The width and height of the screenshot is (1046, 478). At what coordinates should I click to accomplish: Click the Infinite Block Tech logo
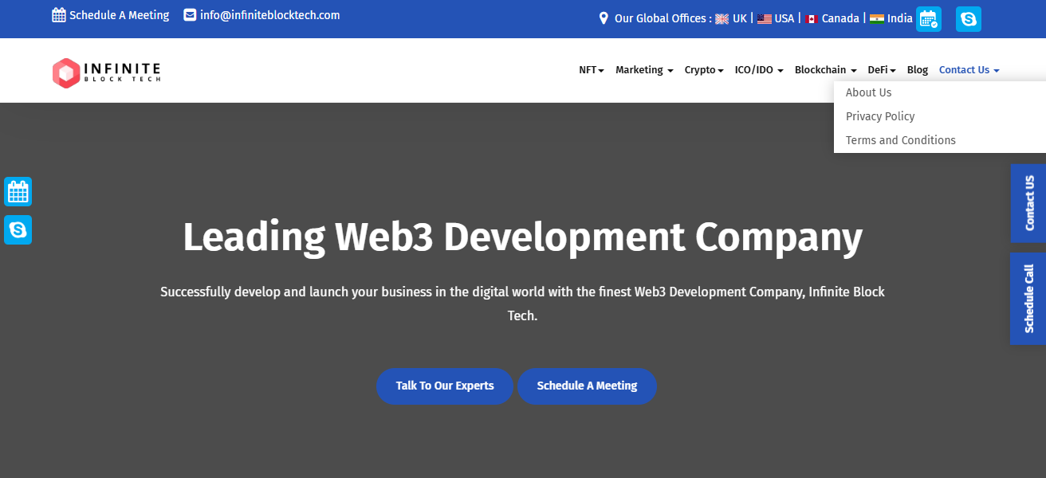106,72
